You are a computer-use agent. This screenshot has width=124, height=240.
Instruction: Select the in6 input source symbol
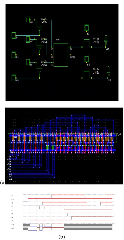(14, 78)
